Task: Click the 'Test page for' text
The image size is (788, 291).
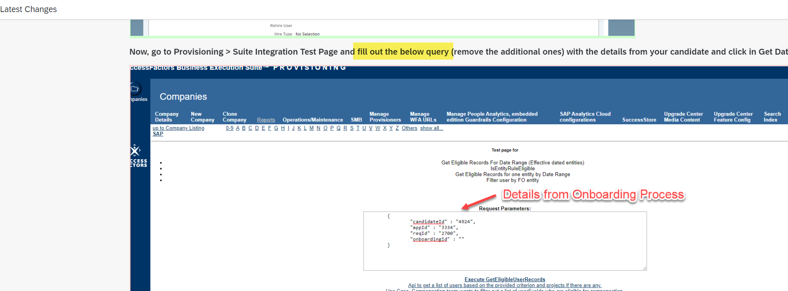Action: click(x=505, y=150)
